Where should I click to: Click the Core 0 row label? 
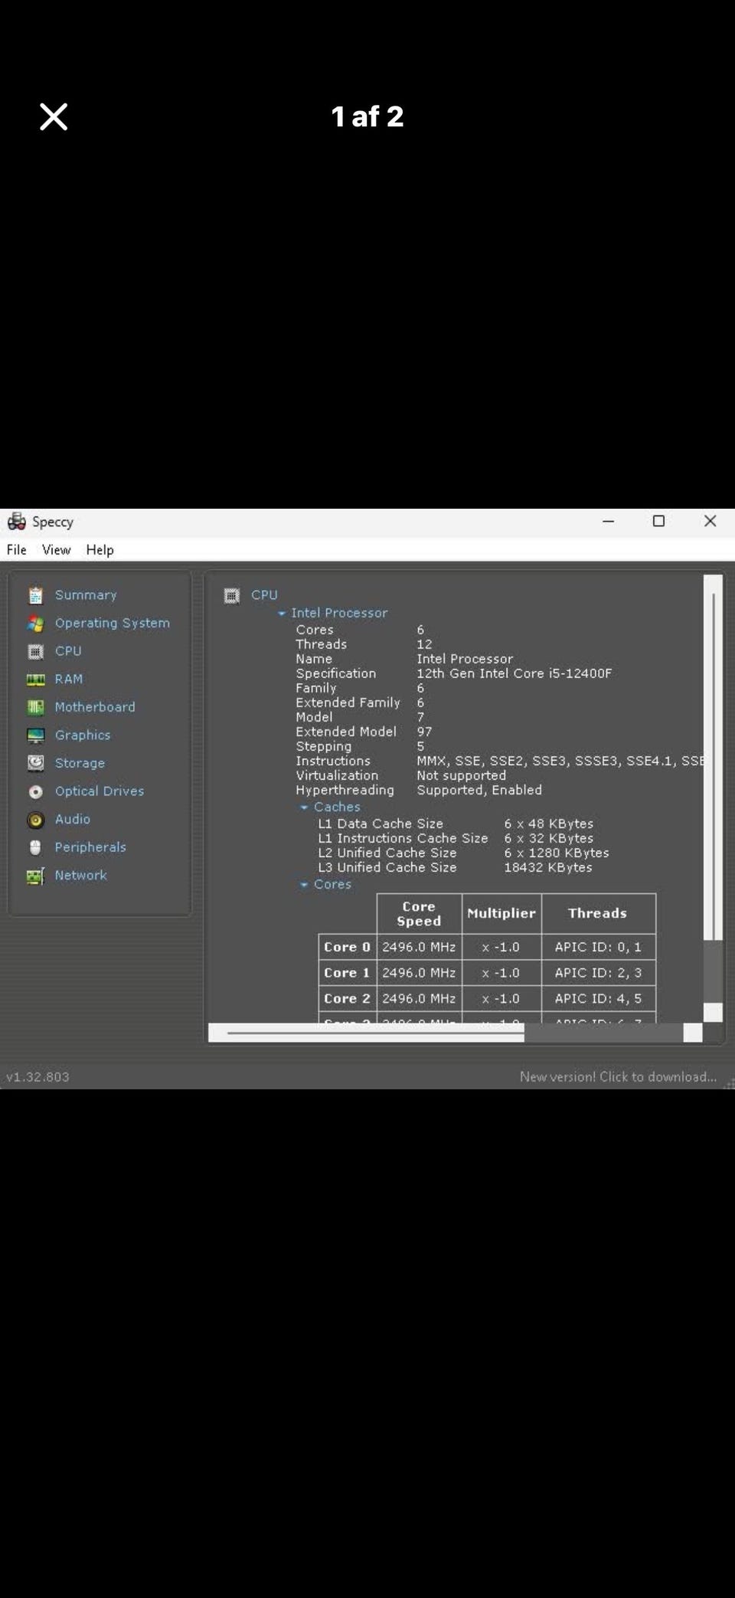pyautogui.click(x=347, y=948)
